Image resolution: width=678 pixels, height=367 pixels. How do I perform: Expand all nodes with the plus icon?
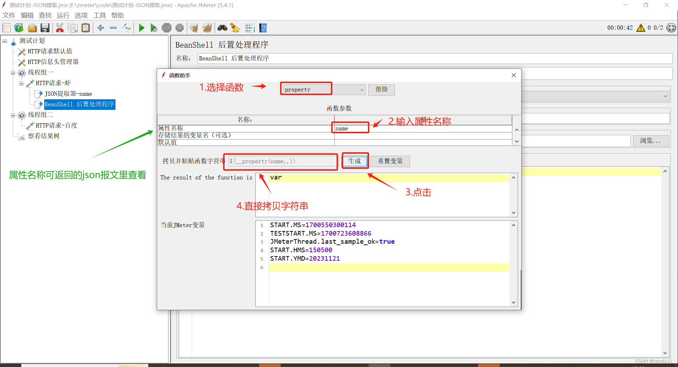tap(100, 28)
